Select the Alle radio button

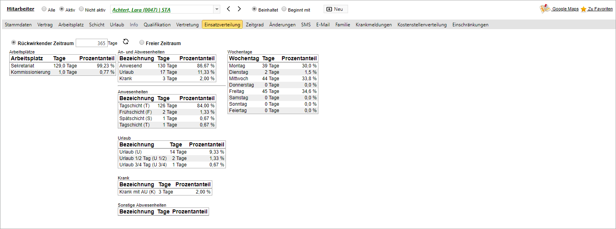(44, 9)
